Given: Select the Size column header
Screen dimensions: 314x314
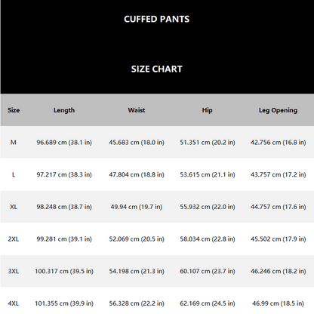Looking at the screenshot, I should 14,110.
